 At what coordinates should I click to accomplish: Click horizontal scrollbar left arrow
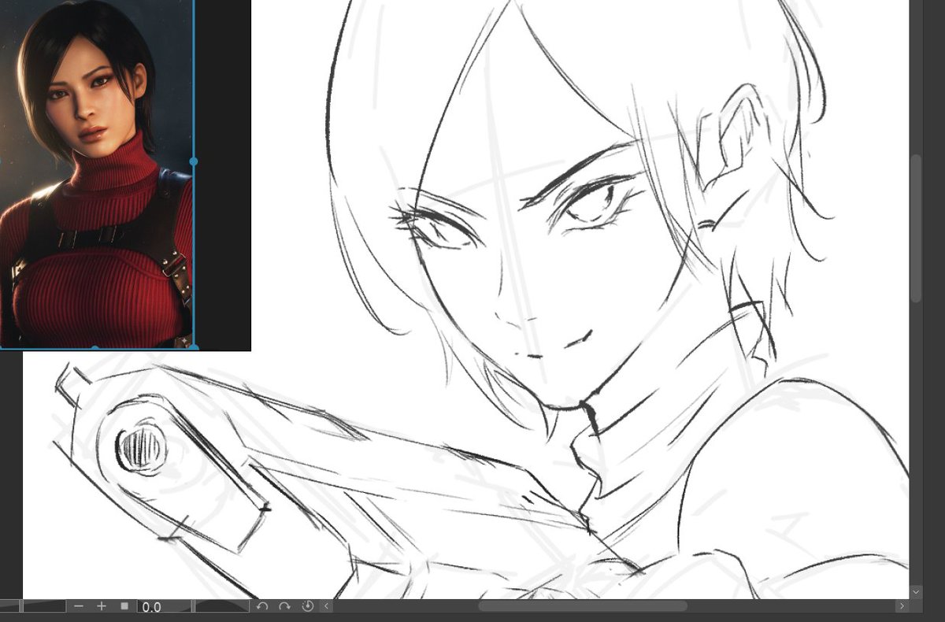pyautogui.click(x=327, y=606)
